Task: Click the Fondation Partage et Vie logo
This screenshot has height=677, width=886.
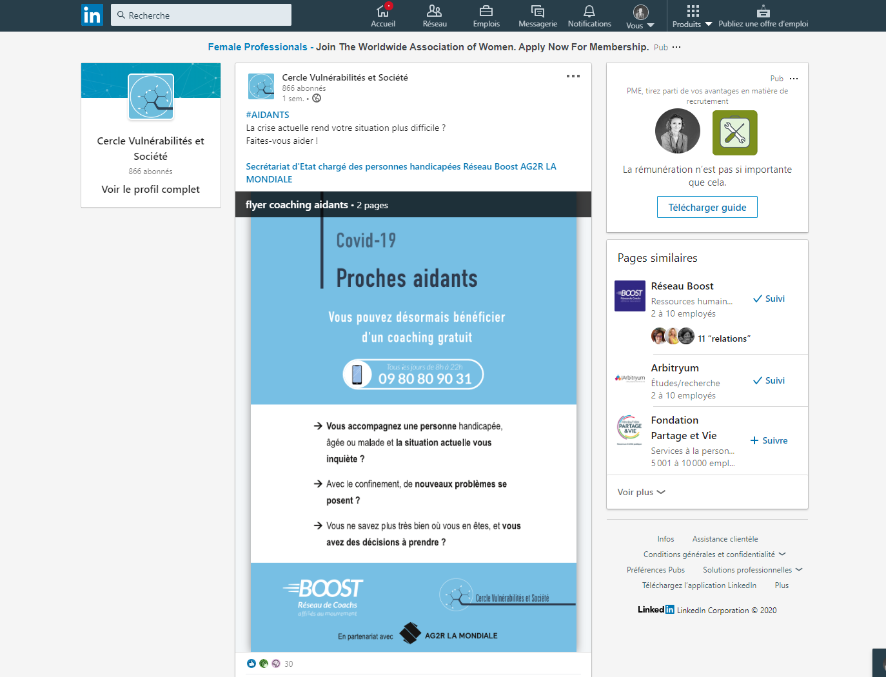Action: point(630,430)
